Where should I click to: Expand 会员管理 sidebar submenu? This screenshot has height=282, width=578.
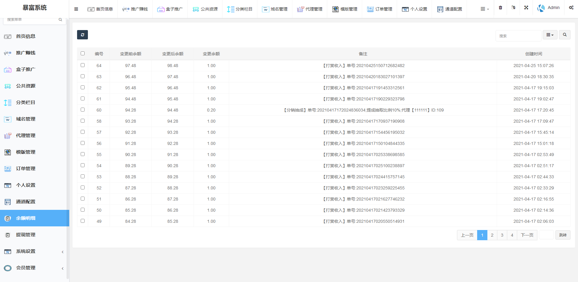[x=62, y=268]
